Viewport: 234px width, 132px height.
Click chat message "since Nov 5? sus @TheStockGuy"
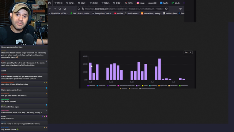[15, 84]
